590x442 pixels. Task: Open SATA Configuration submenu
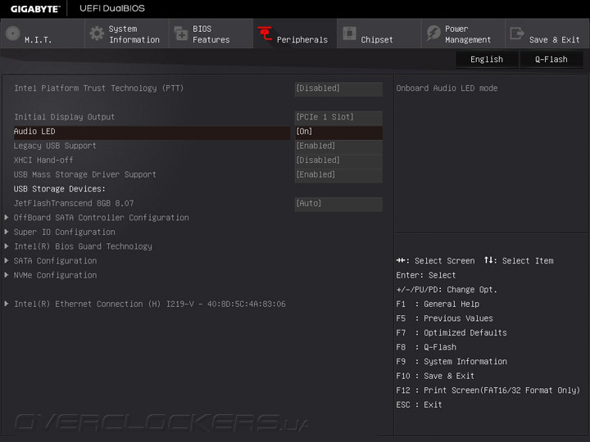pyautogui.click(x=55, y=261)
